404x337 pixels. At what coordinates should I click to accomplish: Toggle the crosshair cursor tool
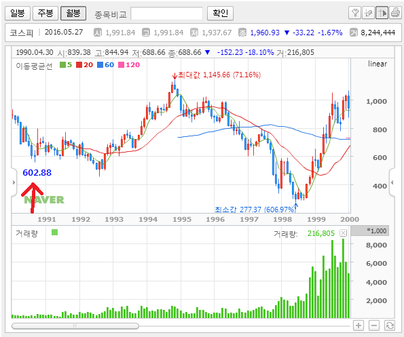[382, 13]
